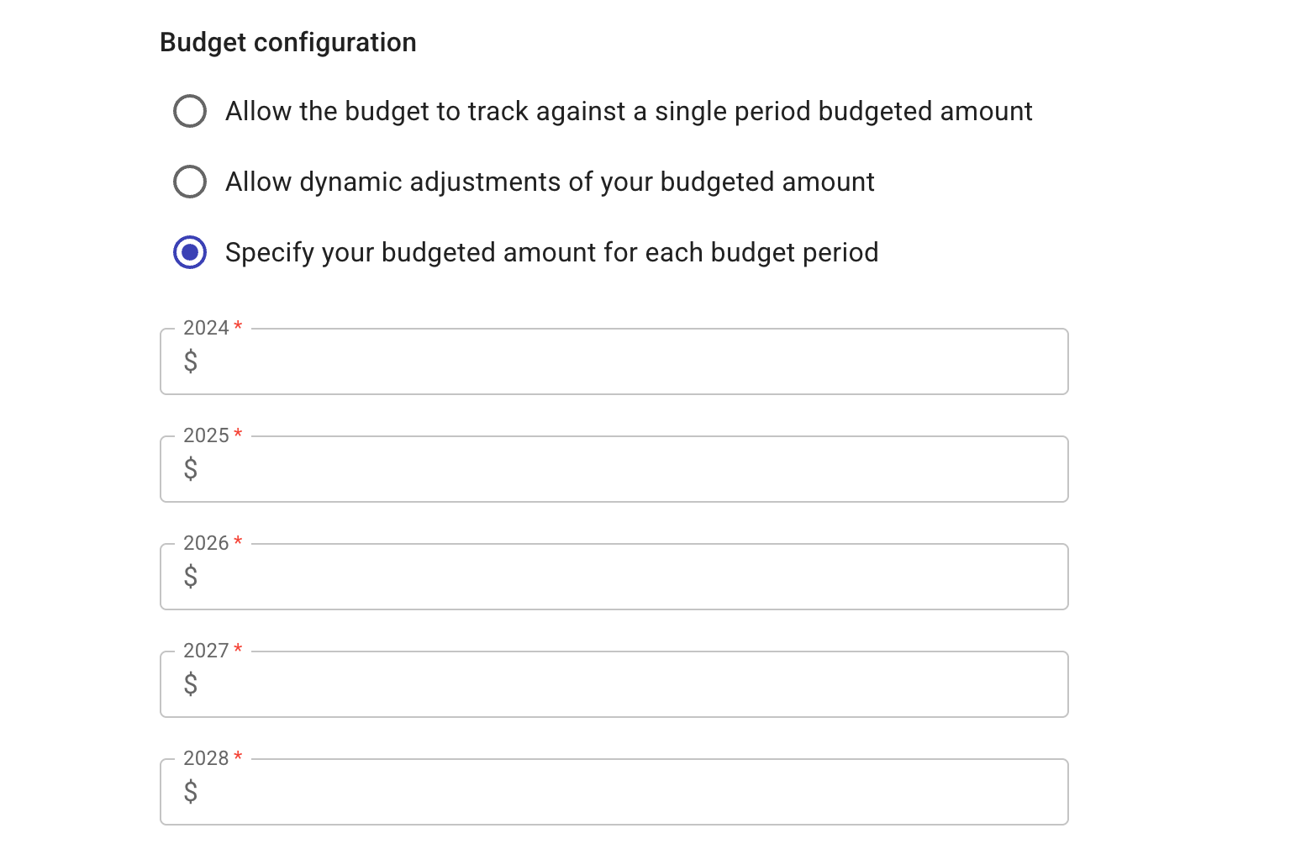The height and width of the screenshot is (844, 1301).
Task: Click the Budget configuration heading
Action: (x=288, y=42)
